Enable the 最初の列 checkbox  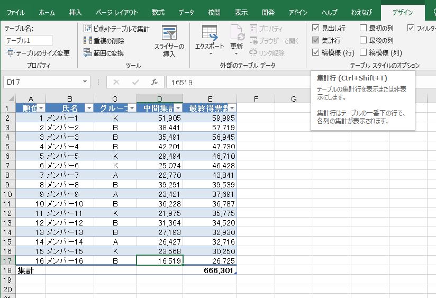[363, 28]
